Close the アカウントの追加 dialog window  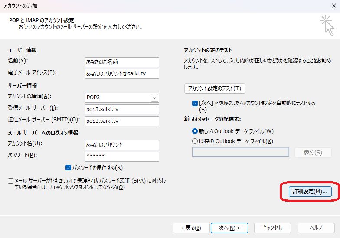coord(332,6)
